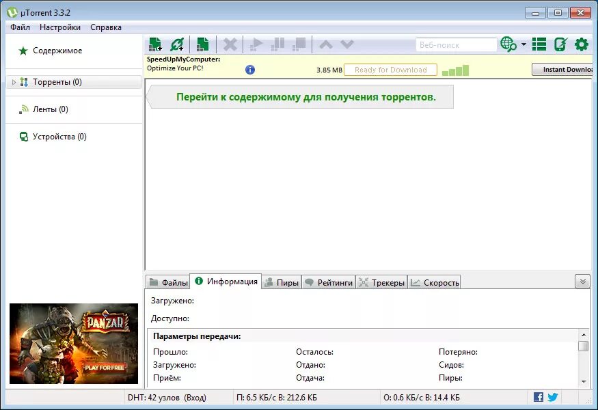Open the Add Torrent from URL icon
The image size is (598, 410).
pyautogui.click(x=178, y=44)
